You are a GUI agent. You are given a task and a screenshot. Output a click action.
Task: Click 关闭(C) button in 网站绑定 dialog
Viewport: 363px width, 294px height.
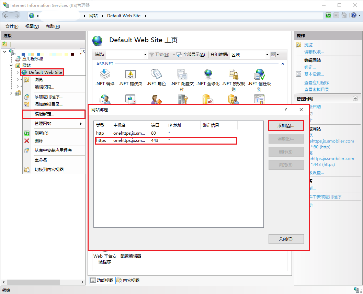tap(286, 239)
